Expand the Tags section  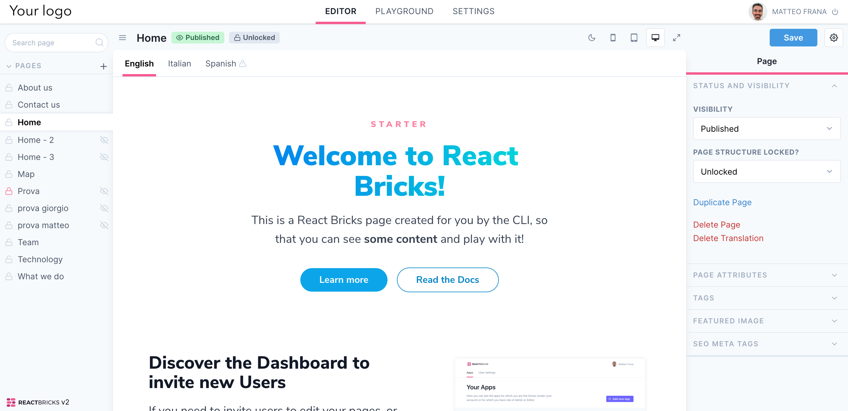[766, 298]
